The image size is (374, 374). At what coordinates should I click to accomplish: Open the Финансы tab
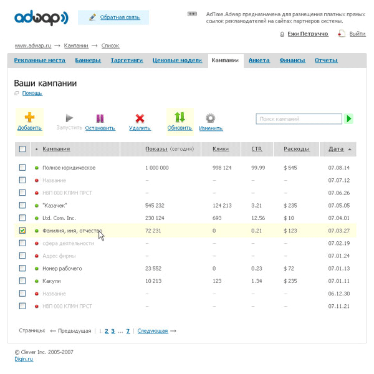point(292,60)
